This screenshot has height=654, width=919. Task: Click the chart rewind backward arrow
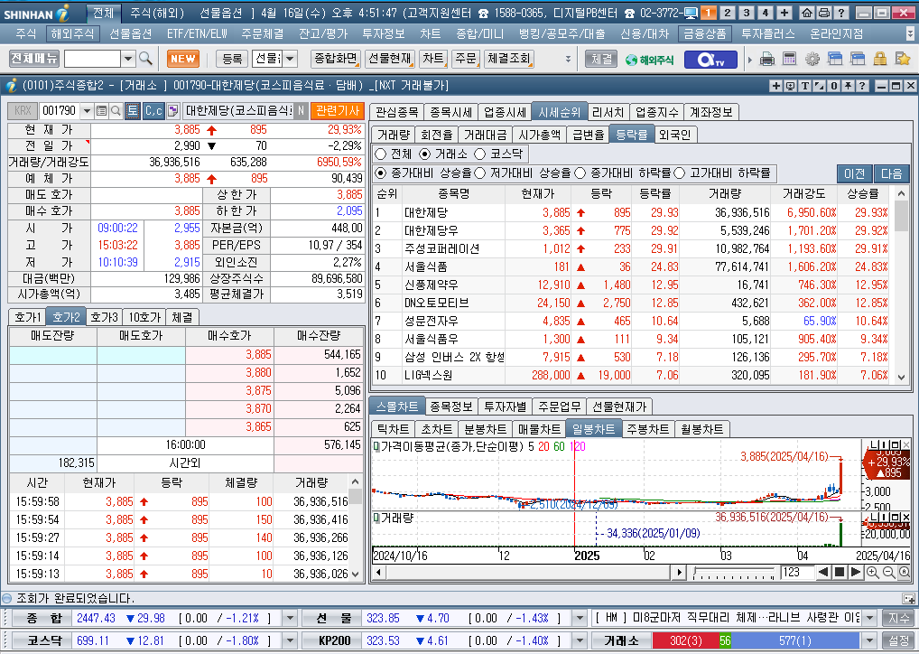coord(823,573)
